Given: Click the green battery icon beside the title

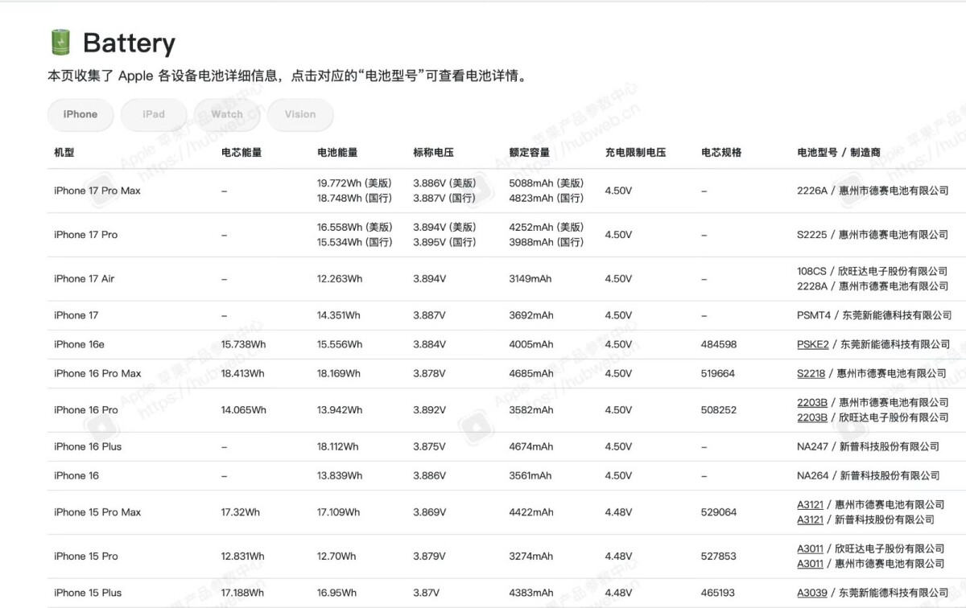Looking at the screenshot, I should tap(60, 43).
